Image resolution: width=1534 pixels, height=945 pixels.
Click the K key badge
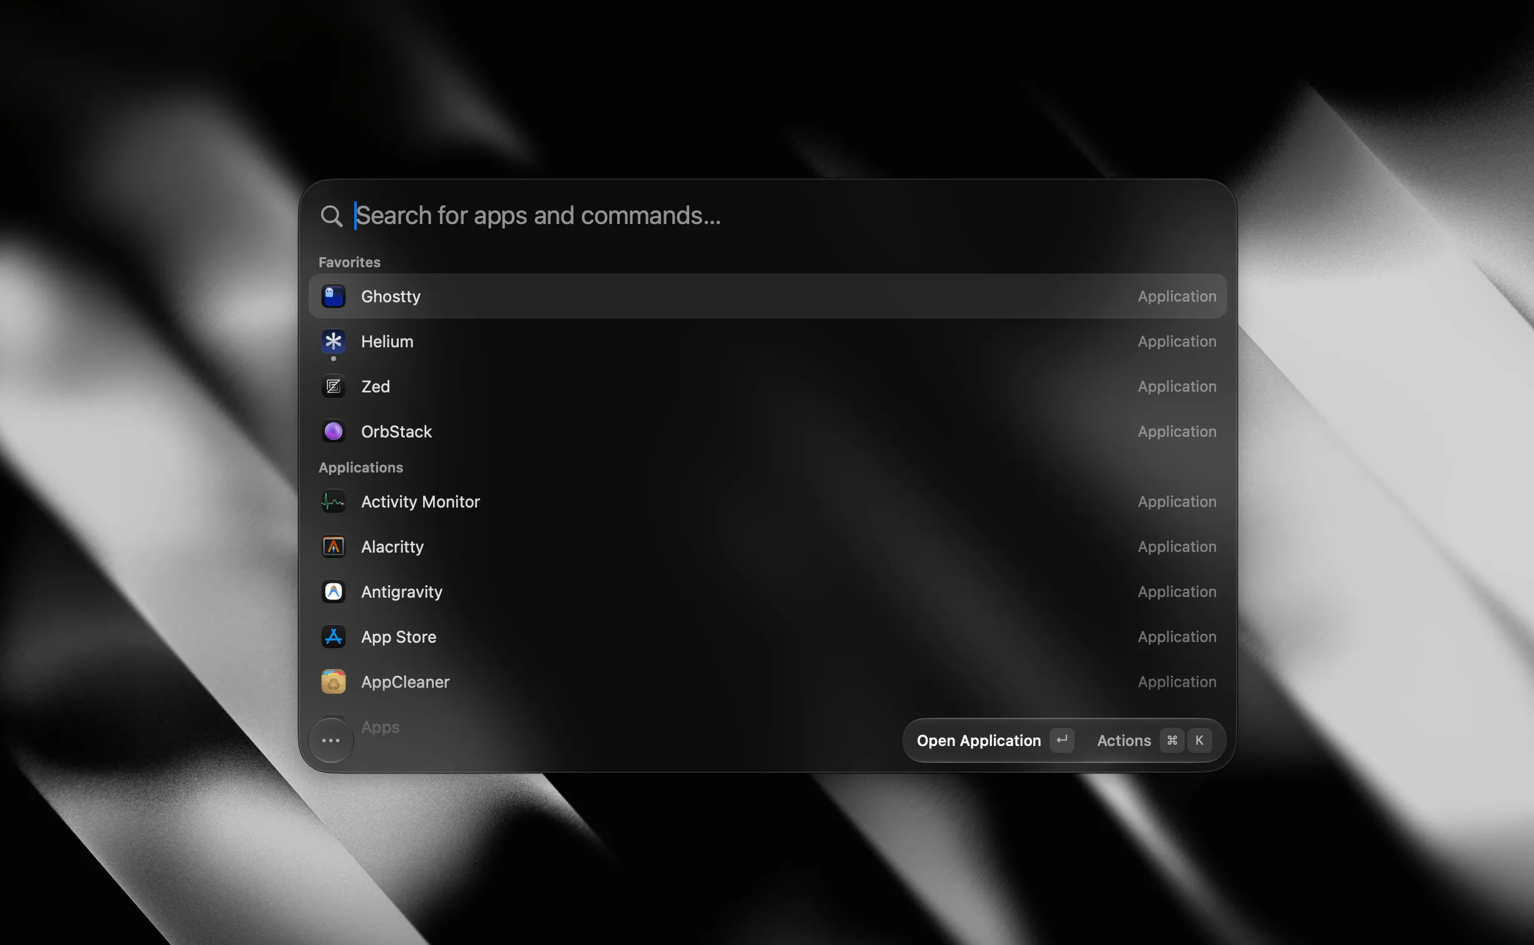coord(1199,740)
